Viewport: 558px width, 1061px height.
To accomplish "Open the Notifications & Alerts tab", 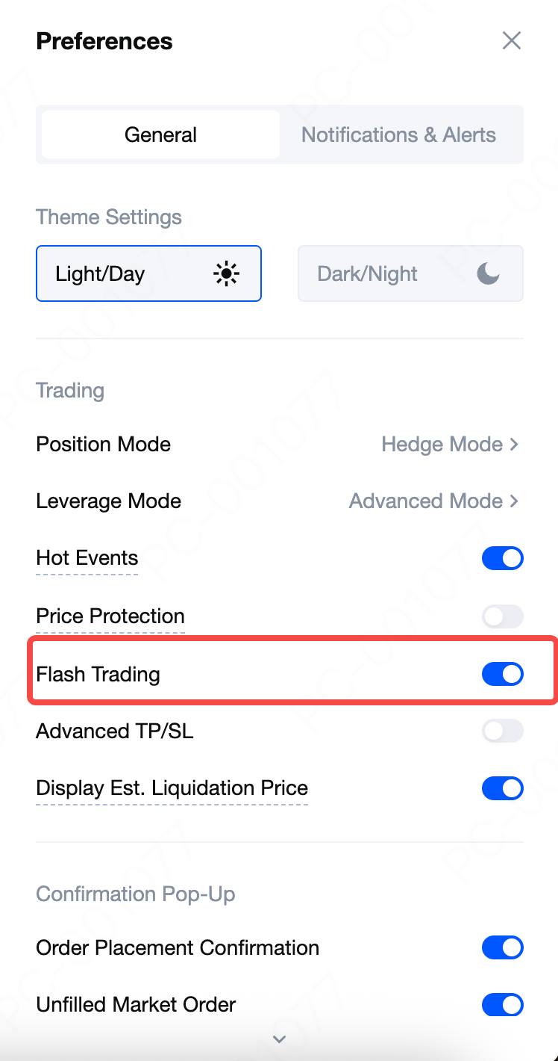I will (x=398, y=135).
